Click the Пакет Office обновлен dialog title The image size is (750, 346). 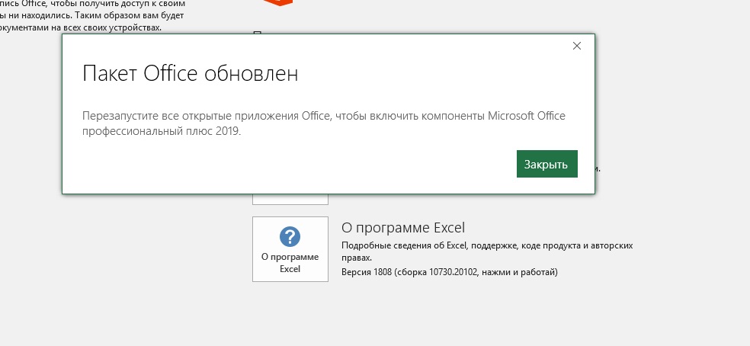click(190, 75)
